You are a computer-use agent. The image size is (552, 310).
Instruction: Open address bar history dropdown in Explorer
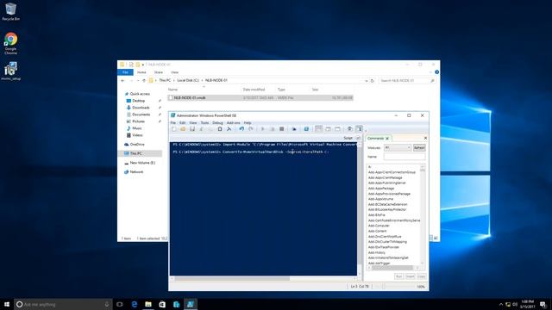366,80
